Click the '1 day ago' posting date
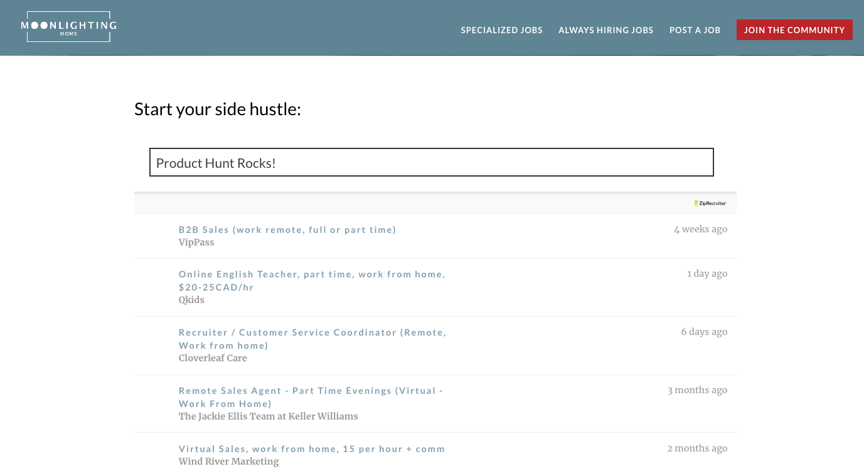 click(707, 274)
